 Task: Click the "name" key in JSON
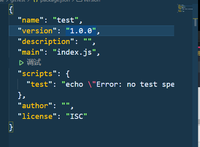pyautogui.click(x=31, y=20)
